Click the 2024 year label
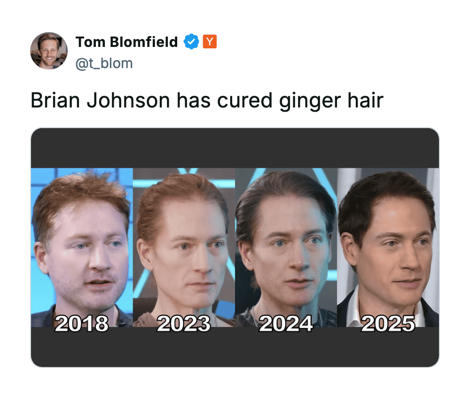This screenshot has width=470, height=398. point(286,324)
